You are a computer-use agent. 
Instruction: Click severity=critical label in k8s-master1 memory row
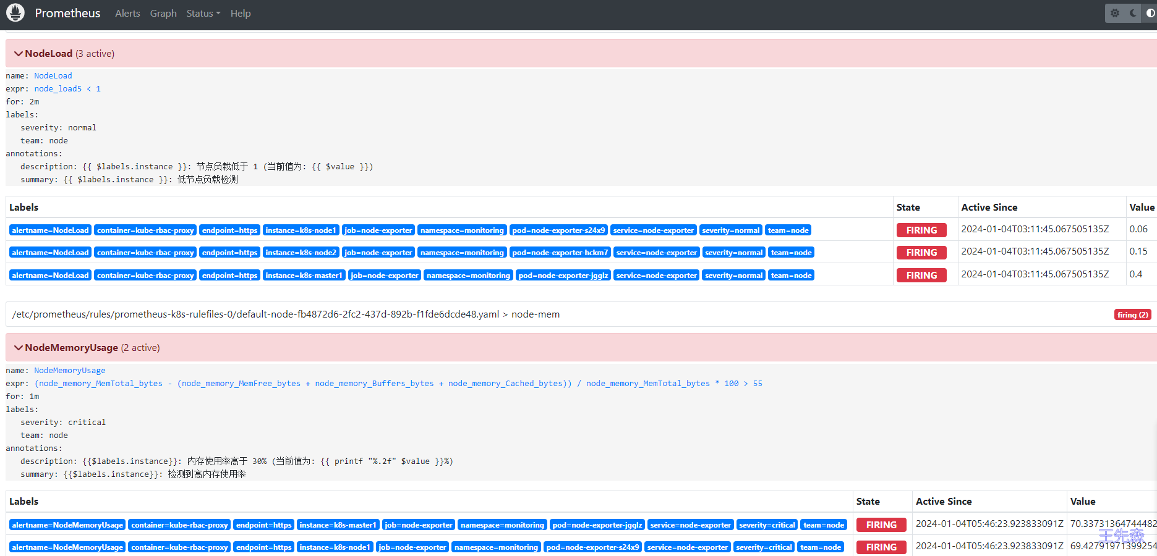767,525
